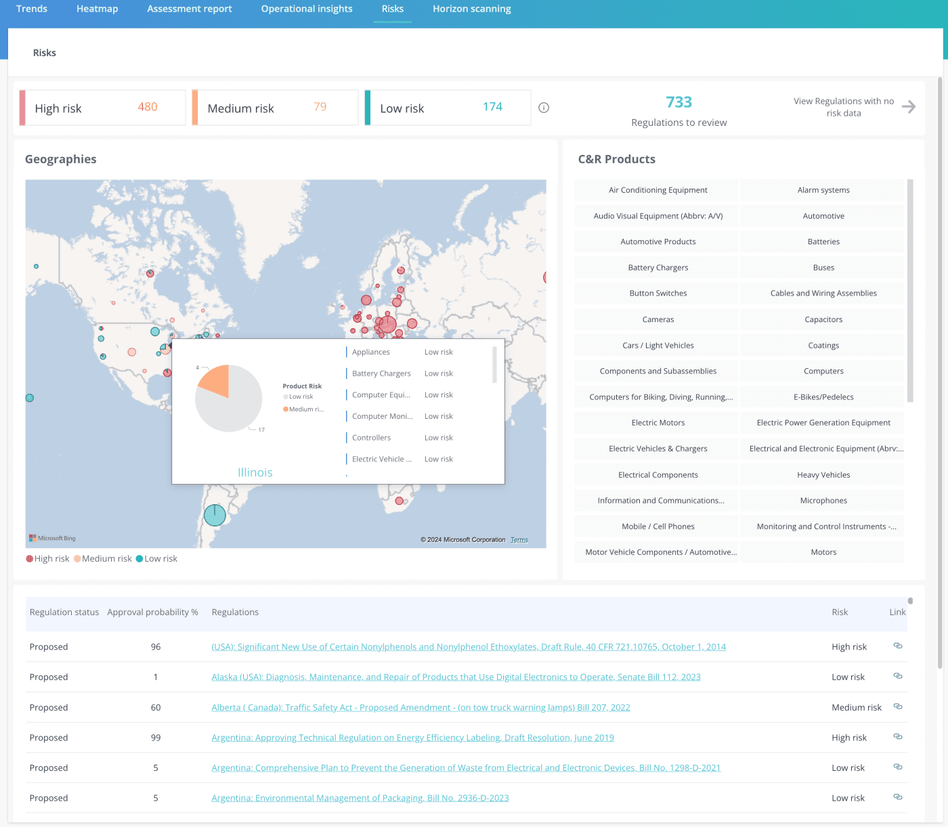Switch to the Heatmap tab
The width and height of the screenshot is (948, 827).
[x=97, y=9]
